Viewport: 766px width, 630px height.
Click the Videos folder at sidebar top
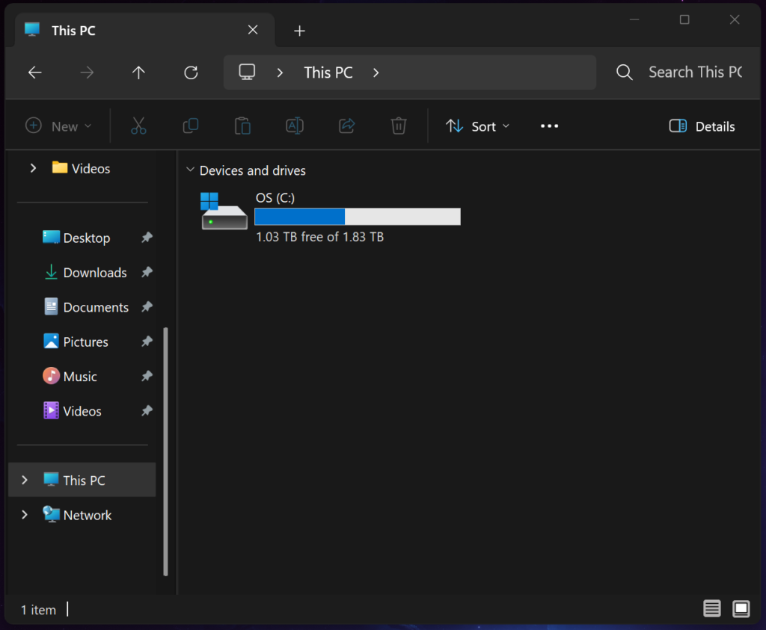(x=82, y=168)
